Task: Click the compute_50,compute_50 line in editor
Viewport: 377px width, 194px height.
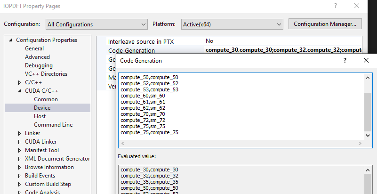Action: [149, 77]
